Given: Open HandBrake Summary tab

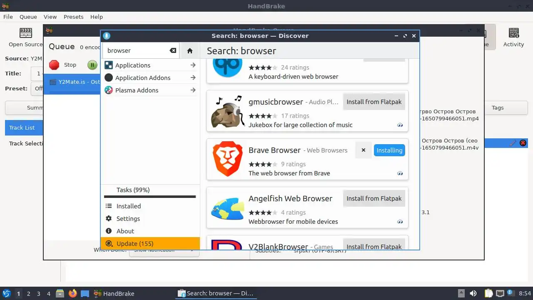Looking at the screenshot, I should 24,107.
